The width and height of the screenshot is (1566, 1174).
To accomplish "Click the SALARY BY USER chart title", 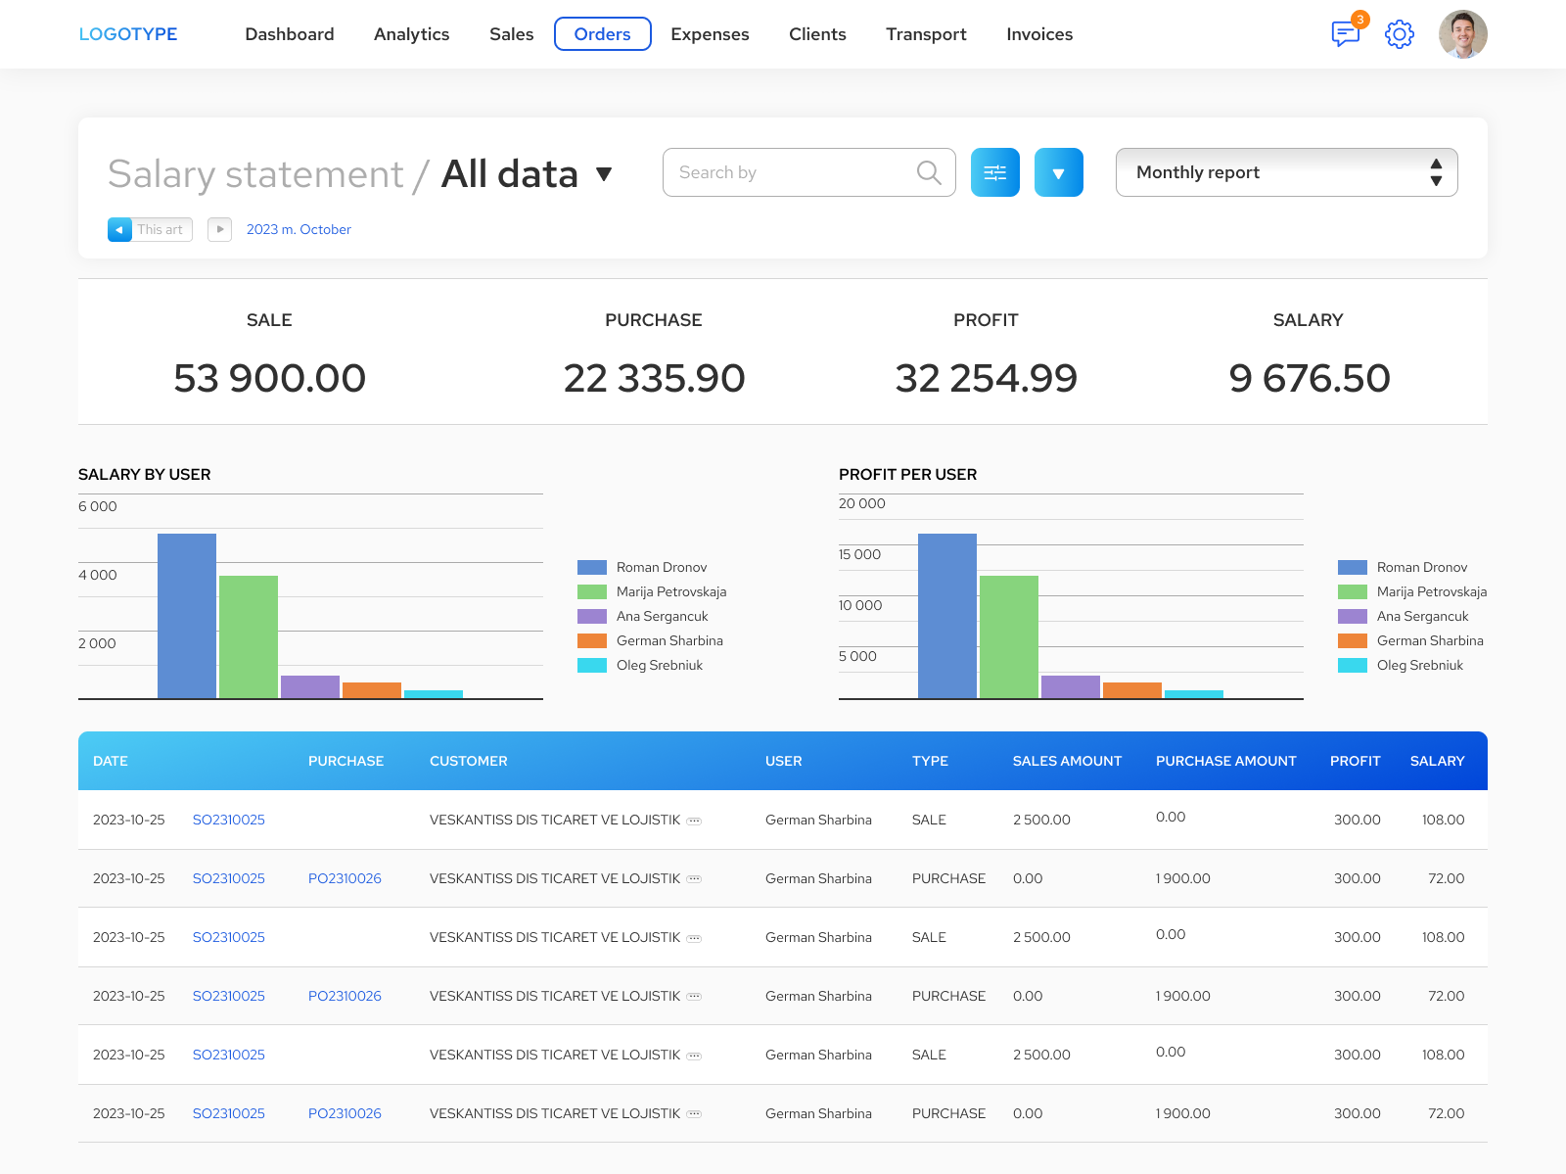I will 145,474.
